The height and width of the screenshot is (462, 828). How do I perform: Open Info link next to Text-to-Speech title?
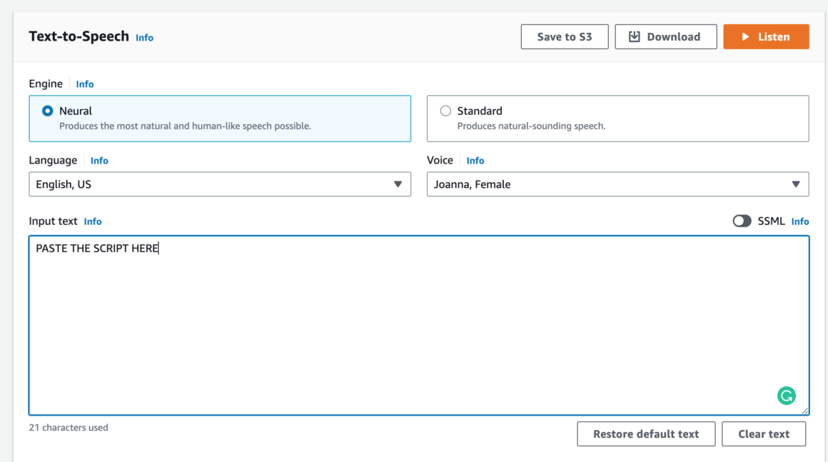point(144,38)
